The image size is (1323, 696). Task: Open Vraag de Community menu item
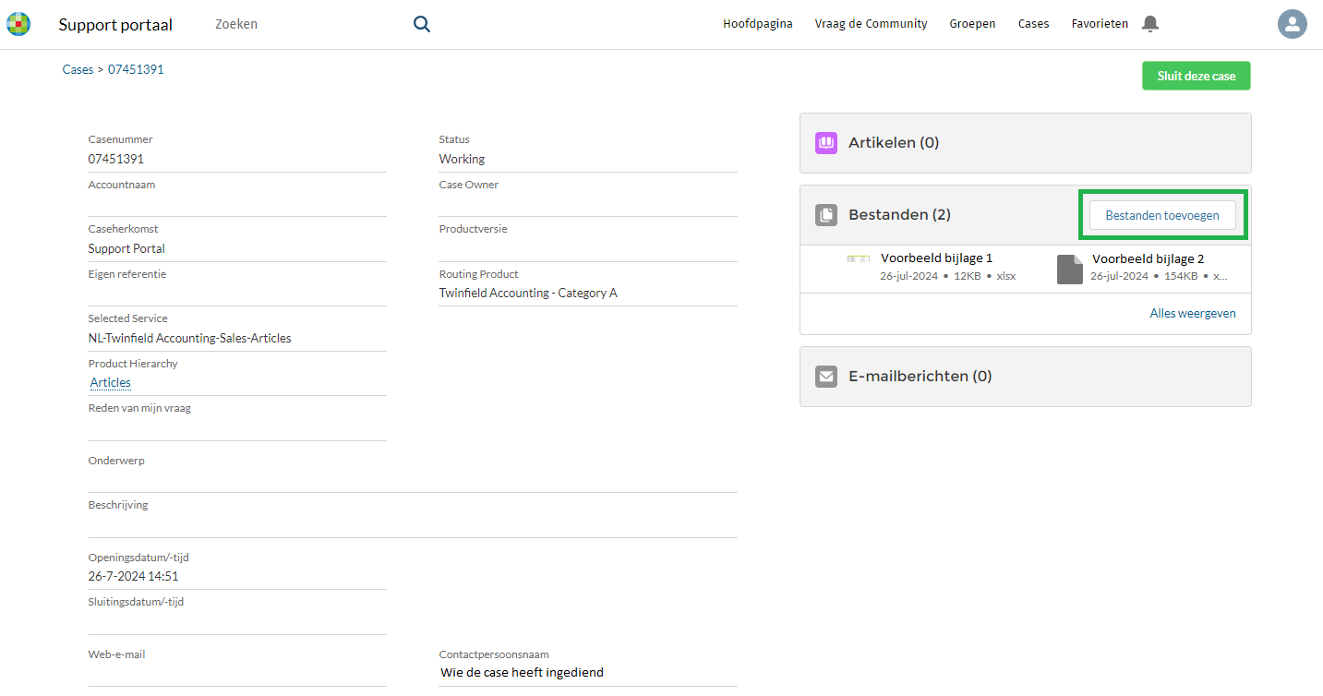[871, 24]
